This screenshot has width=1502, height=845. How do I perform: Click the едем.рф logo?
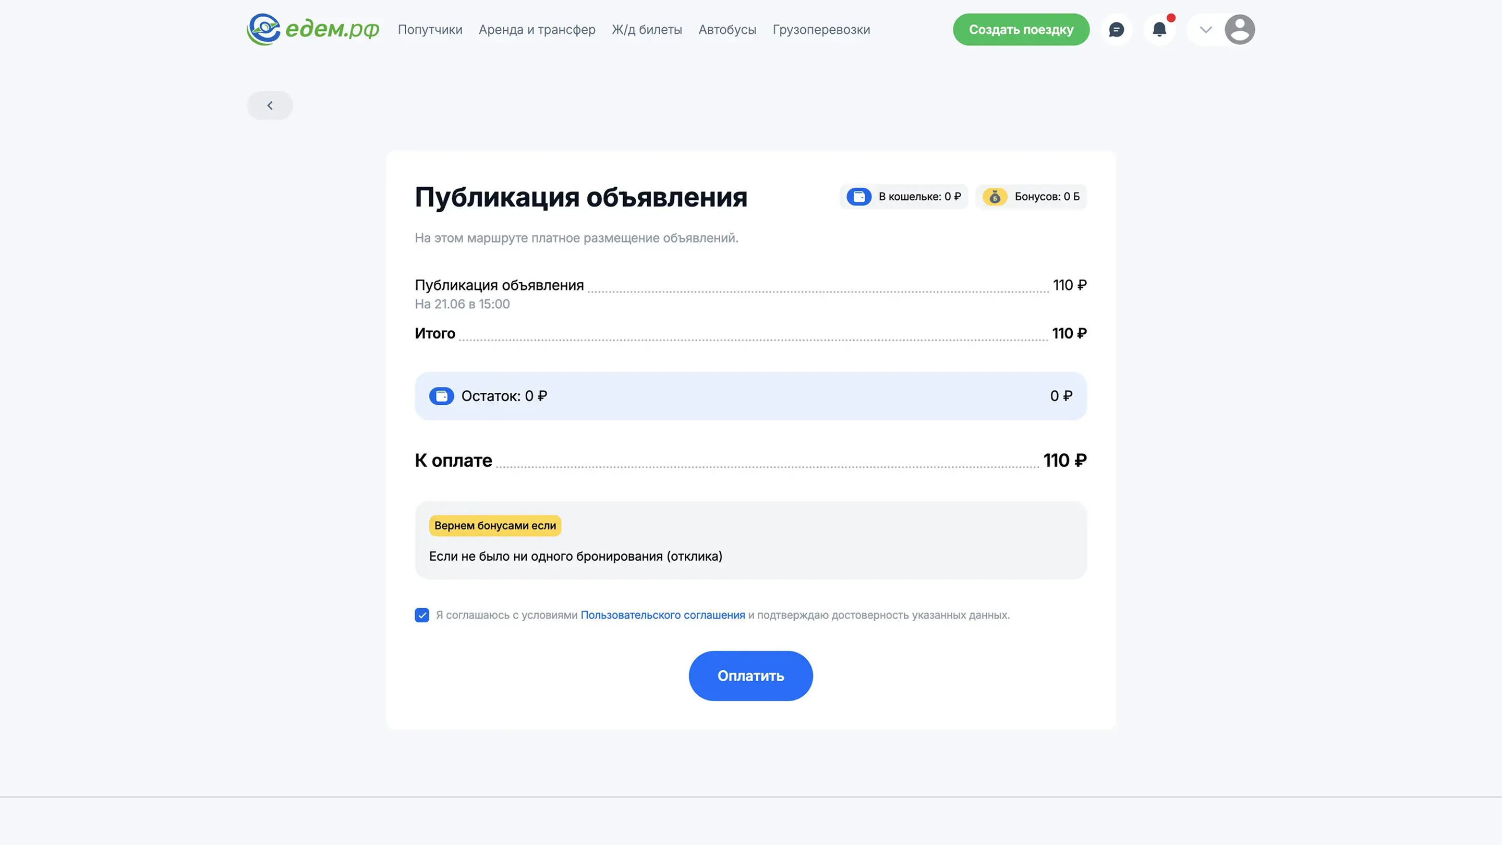312,29
